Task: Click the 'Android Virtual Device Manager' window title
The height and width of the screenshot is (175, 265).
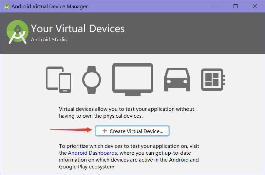Action: click(x=49, y=7)
